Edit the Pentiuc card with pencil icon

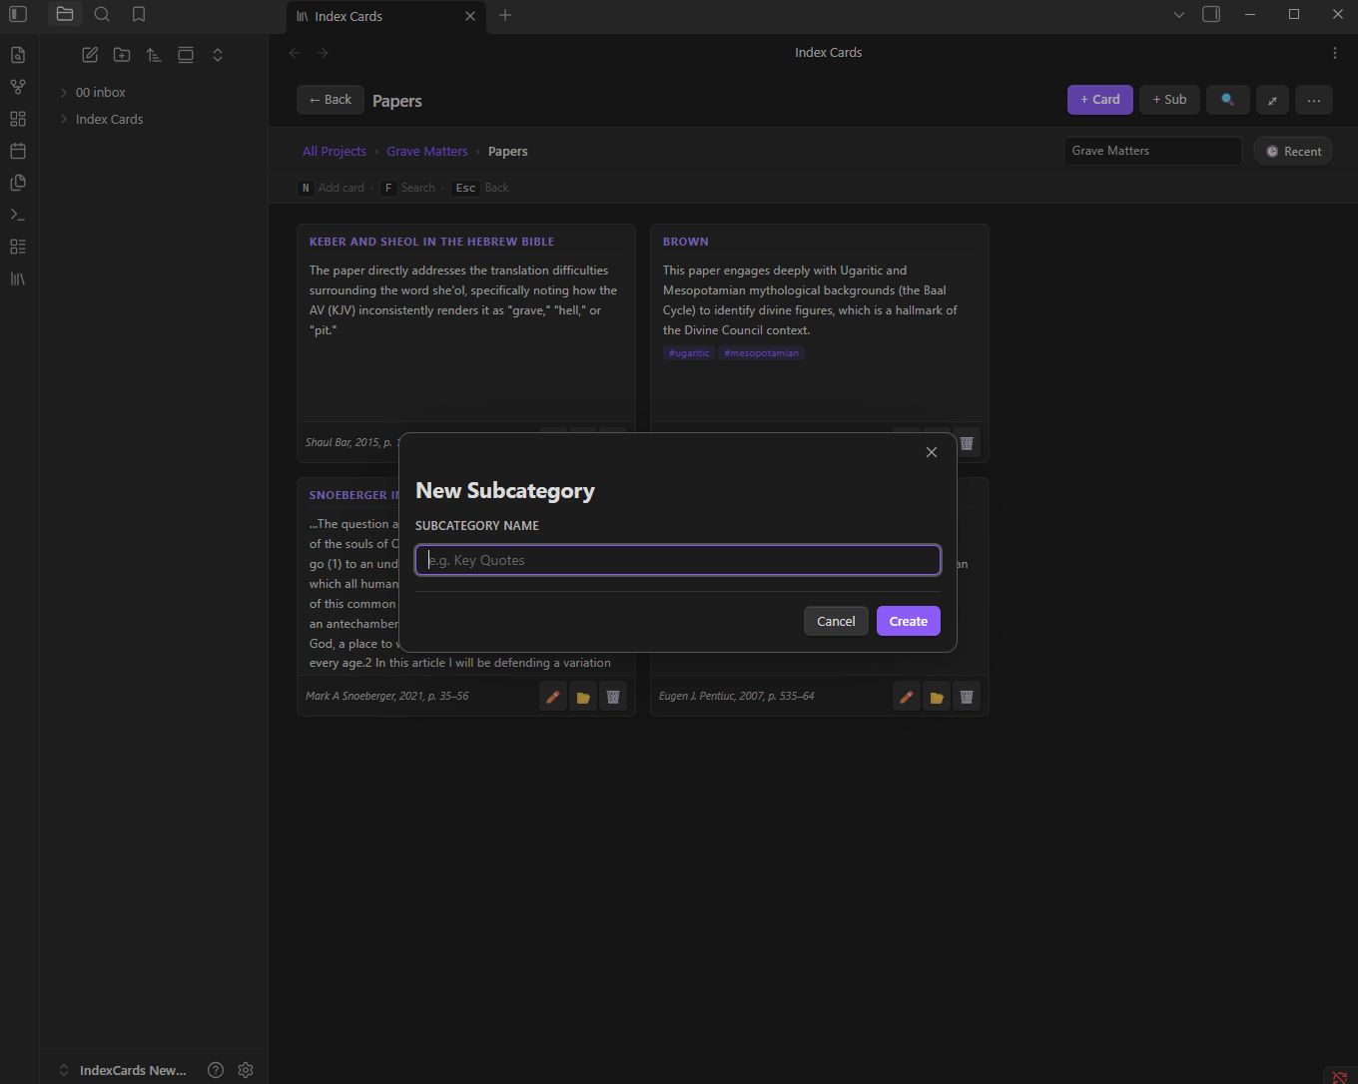(907, 697)
